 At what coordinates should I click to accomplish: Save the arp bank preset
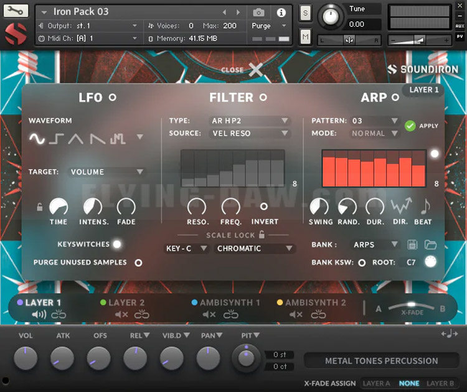click(x=412, y=245)
